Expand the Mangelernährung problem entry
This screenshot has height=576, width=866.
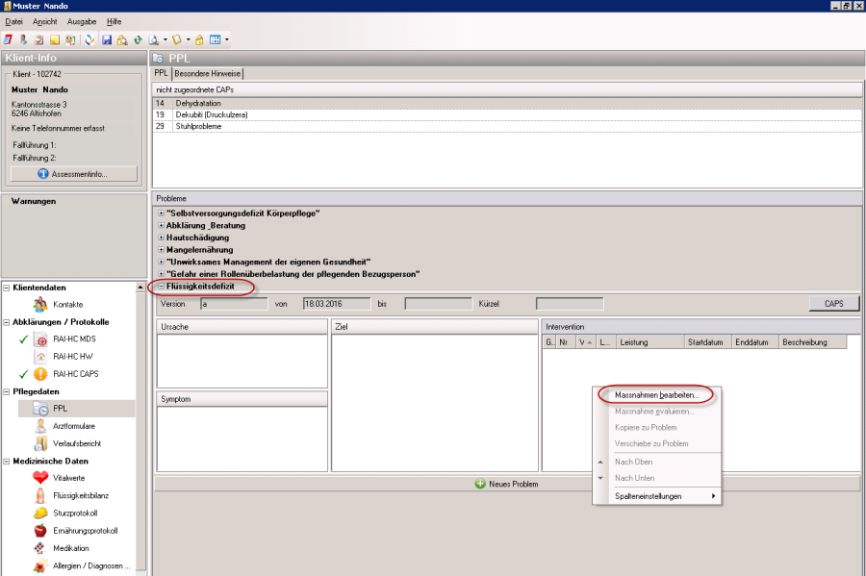pyautogui.click(x=161, y=249)
